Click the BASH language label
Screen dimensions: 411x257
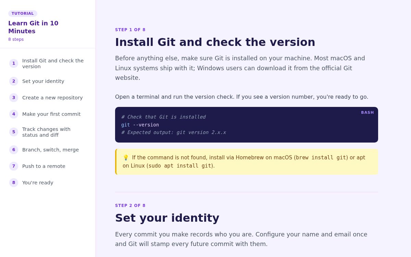(368, 112)
